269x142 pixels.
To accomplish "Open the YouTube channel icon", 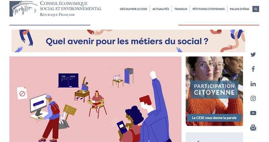I will click(253, 113).
